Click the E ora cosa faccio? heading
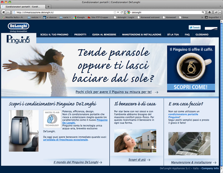This screenshot has height=173, width=223. 186,104
